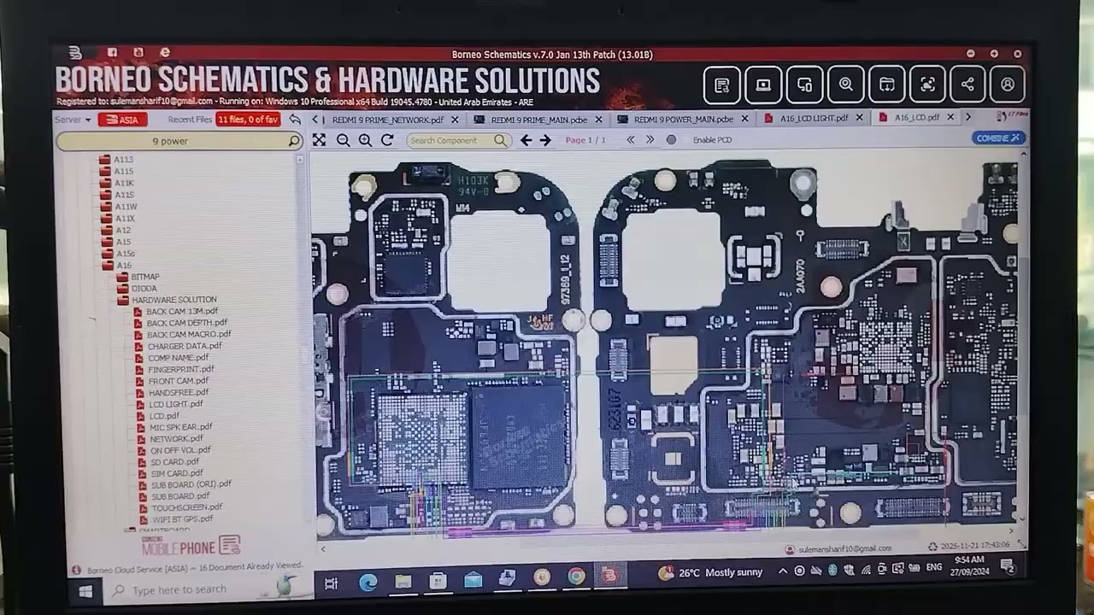1094x615 pixels.
Task: Open the magnifier search icon in header
Action: click(x=845, y=85)
